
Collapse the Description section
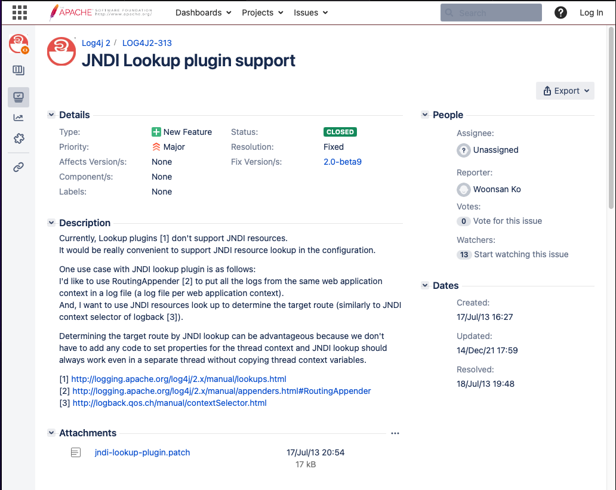(x=51, y=223)
